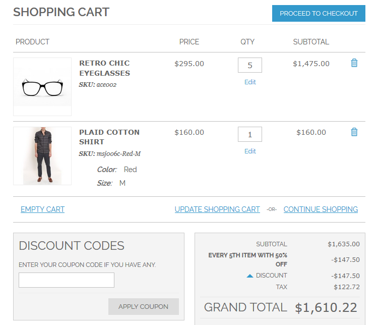This screenshot has width=378, height=325.
Task: Open the plaid shirt product thumbnail
Action: [42, 156]
